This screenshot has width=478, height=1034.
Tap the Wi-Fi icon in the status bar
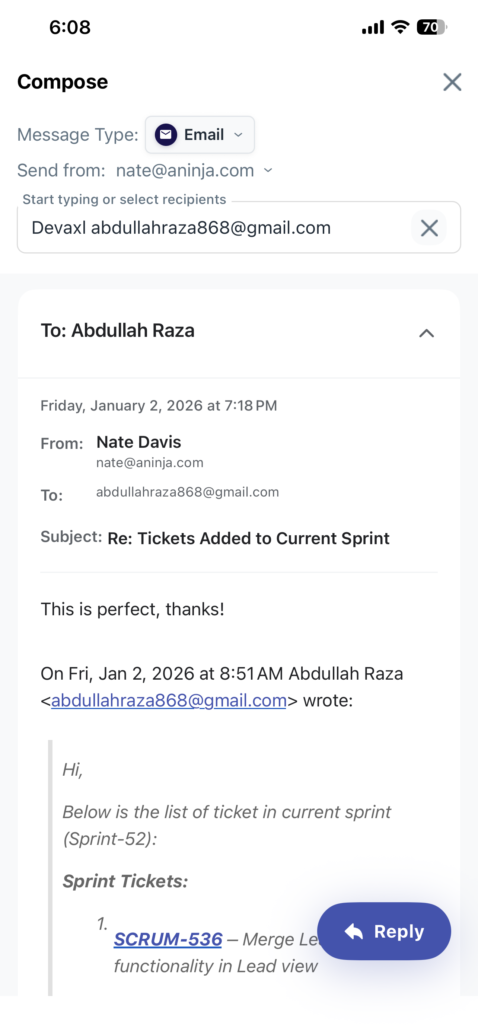[400, 27]
